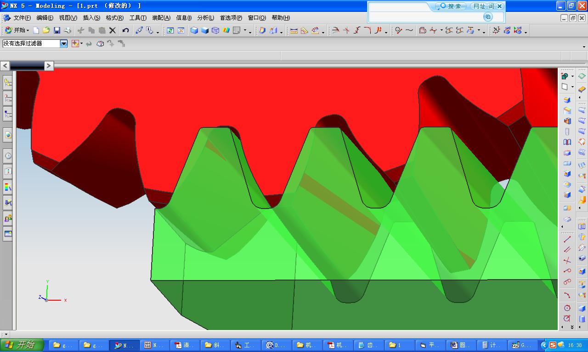Select the Wireframe cube icon
Viewport: 588px width, 352px height.
coord(215,30)
